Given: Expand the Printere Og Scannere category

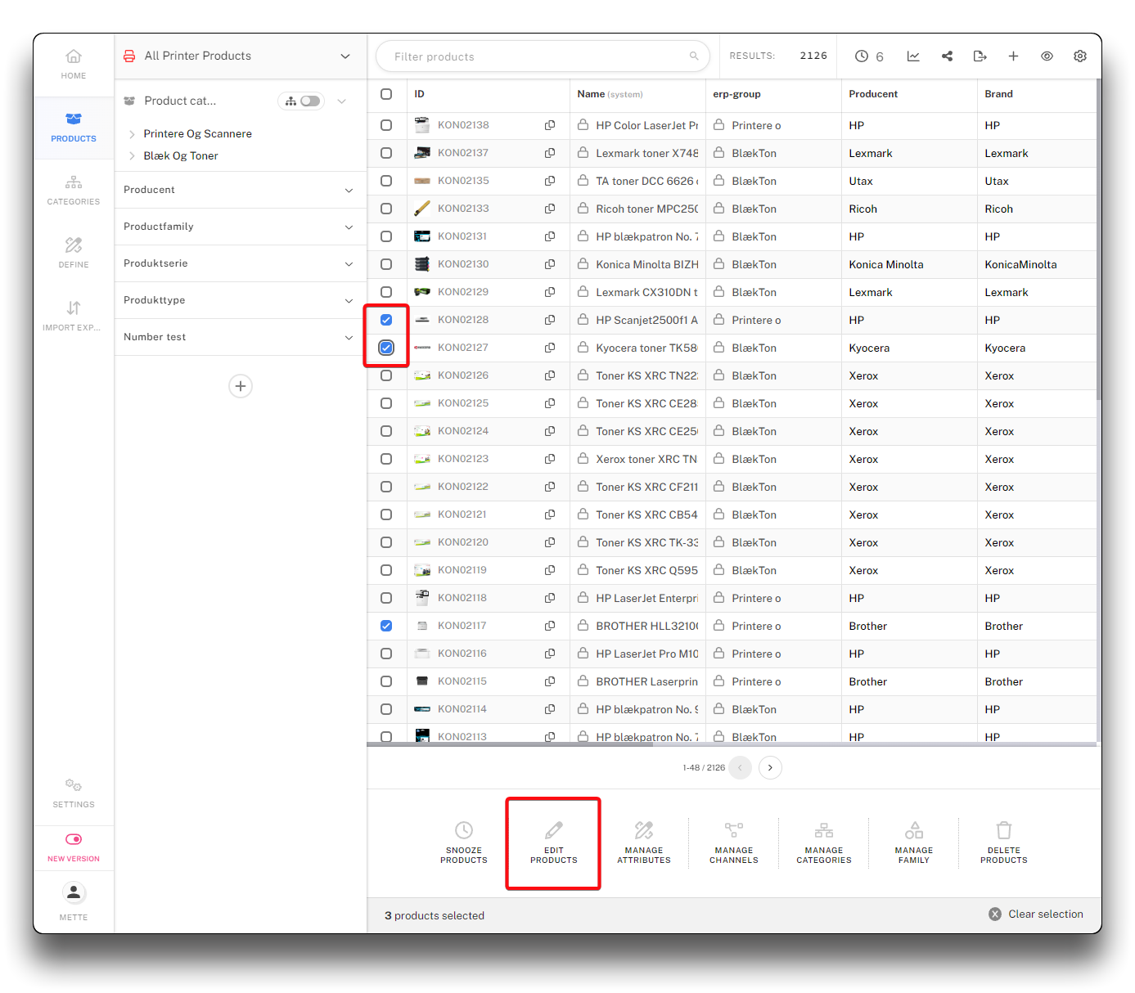Looking at the screenshot, I should [132, 134].
